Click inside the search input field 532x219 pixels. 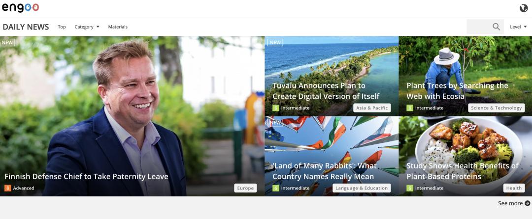tap(479, 27)
